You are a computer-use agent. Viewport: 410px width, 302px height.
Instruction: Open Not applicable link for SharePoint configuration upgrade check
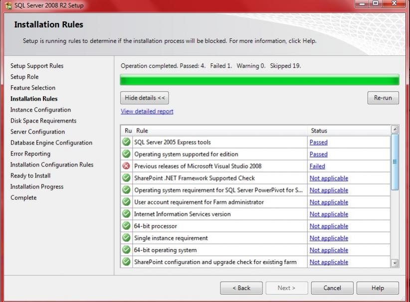[329, 262]
